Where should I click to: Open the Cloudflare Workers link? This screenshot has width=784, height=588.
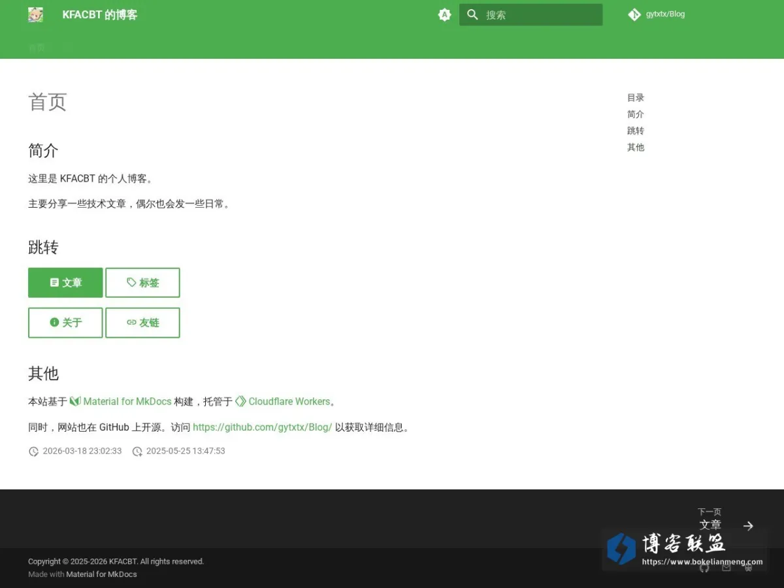click(x=289, y=401)
